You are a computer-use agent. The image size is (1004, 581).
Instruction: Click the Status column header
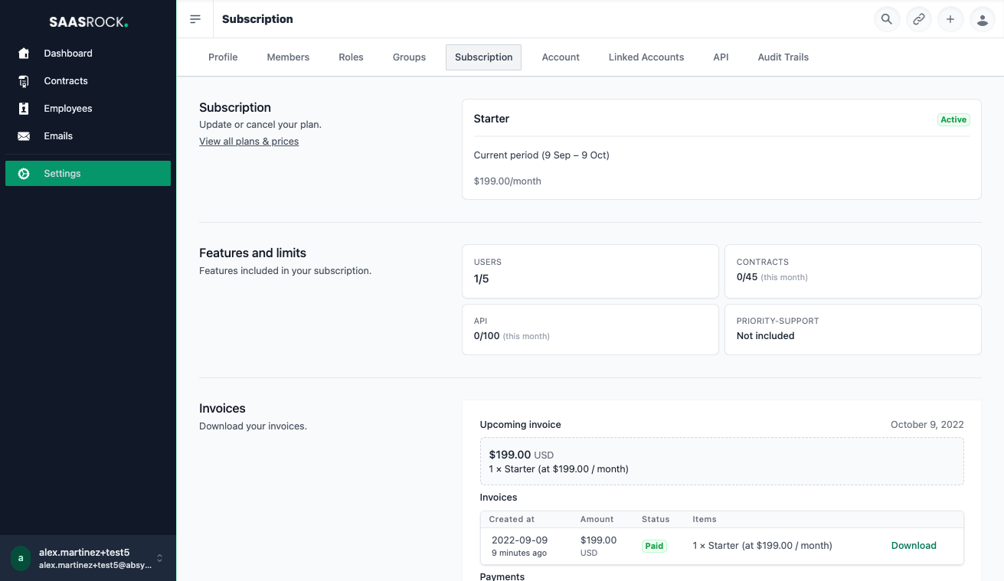pyautogui.click(x=656, y=519)
